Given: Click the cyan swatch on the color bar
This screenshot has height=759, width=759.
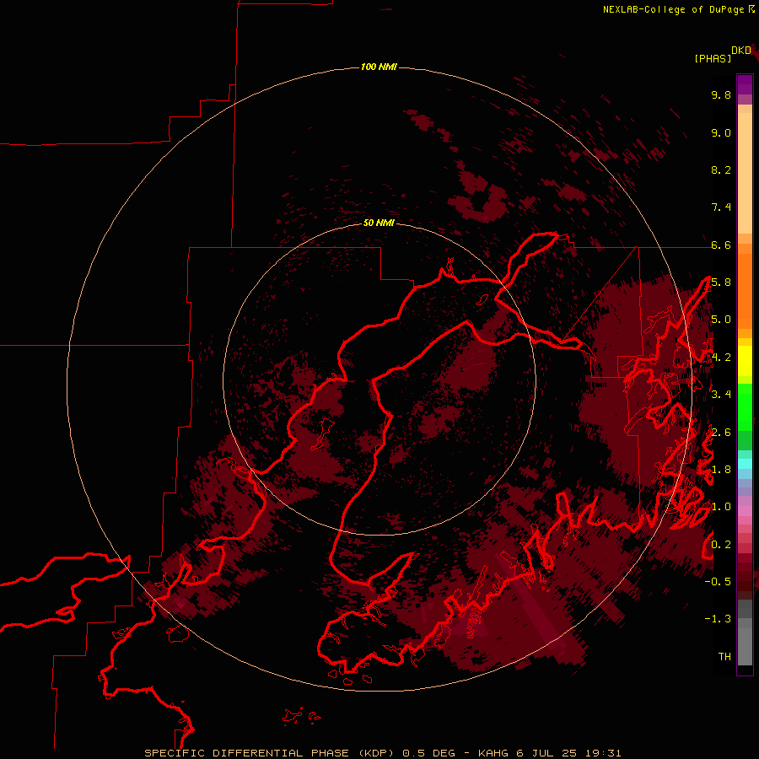Looking at the screenshot, I should click(745, 463).
